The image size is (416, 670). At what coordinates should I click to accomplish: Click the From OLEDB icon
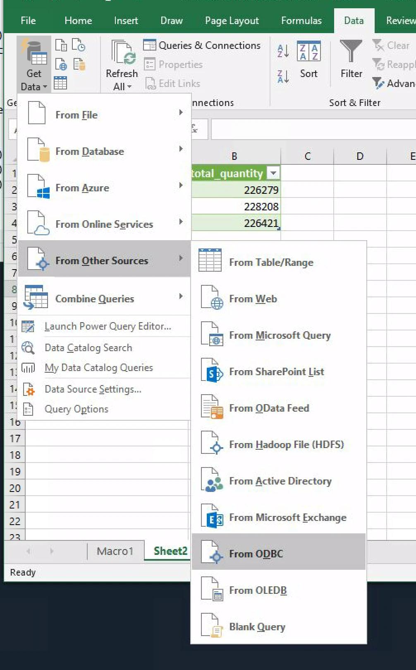[212, 589]
